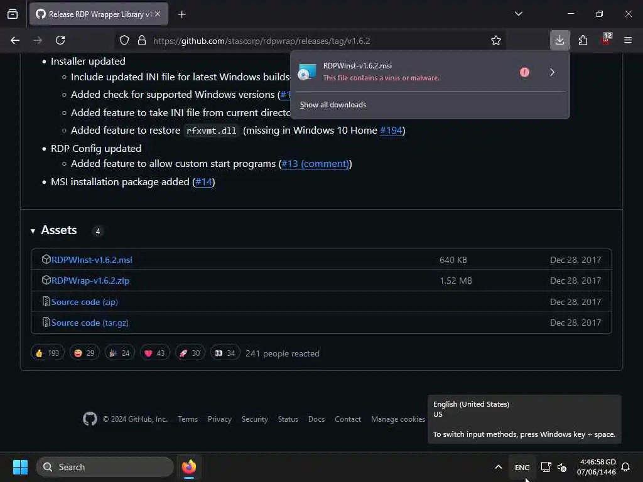Select the Release RDP Wrapper Library tab
Image resolution: width=643 pixels, height=482 pixels.
click(x=99, y=14)
